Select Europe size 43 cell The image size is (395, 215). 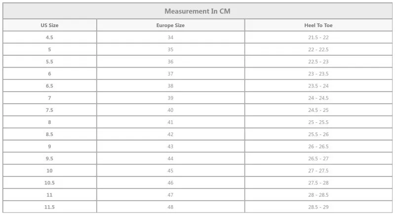click(170, 146)
